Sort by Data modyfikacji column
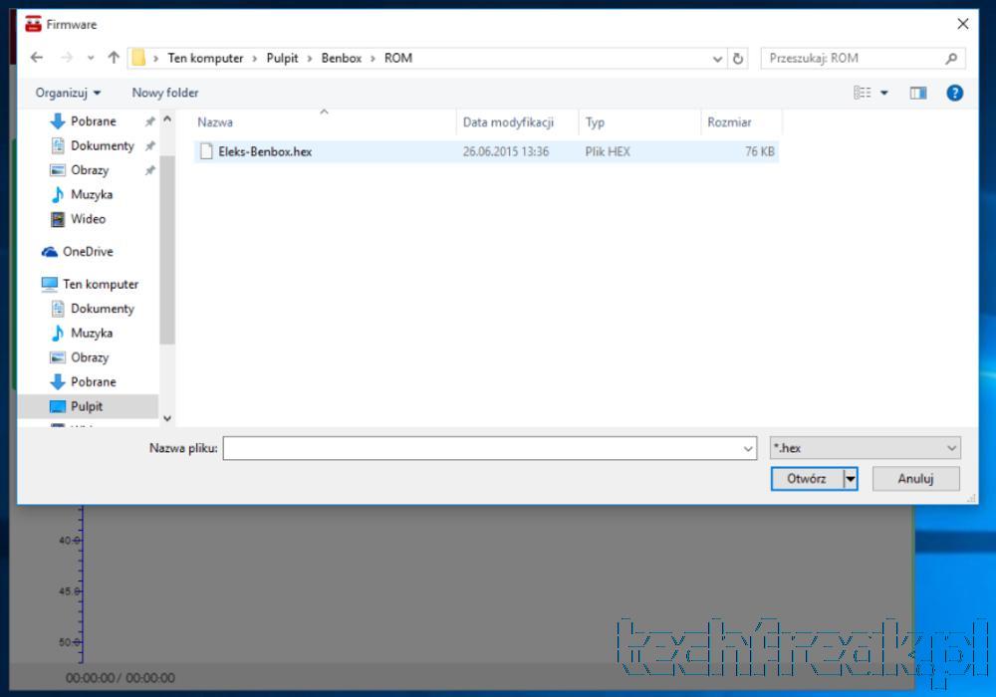 pyautogui.click(x=517, y=121)
